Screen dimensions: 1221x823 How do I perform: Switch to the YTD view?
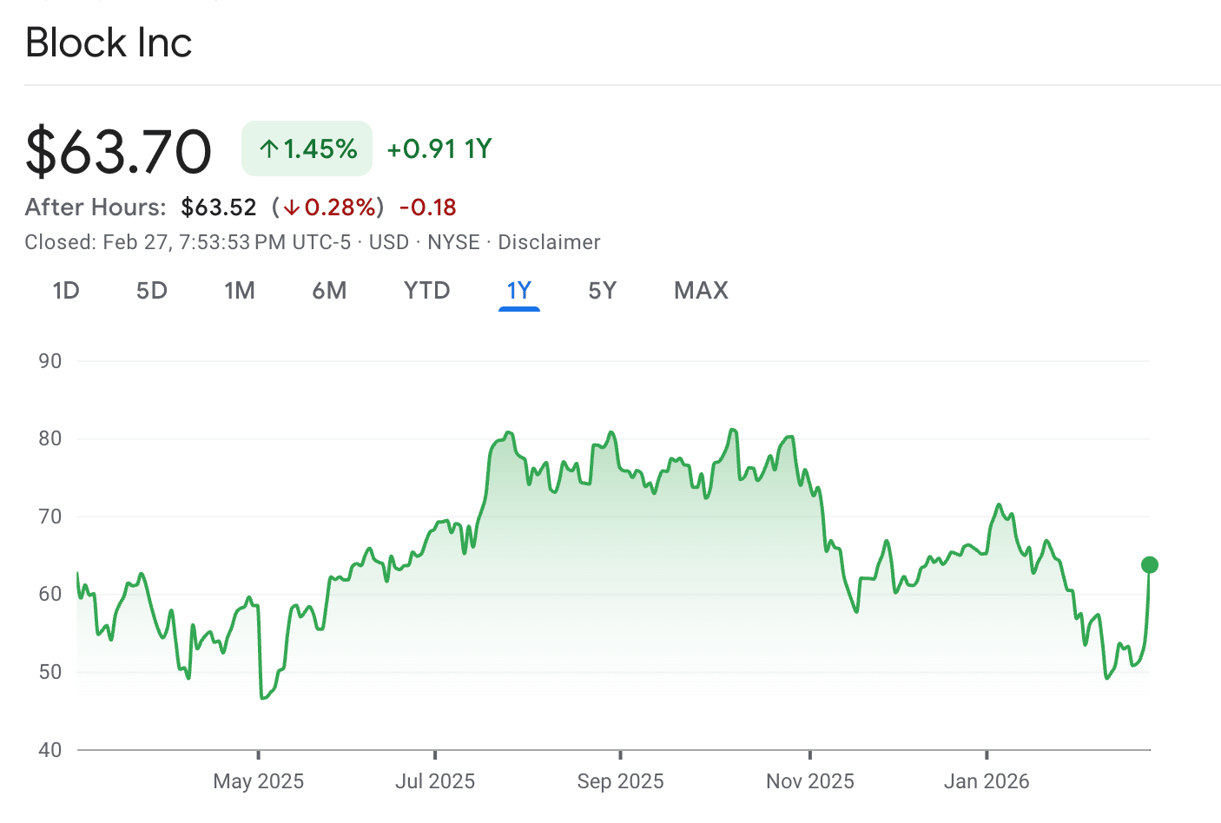tap(426, 291)
